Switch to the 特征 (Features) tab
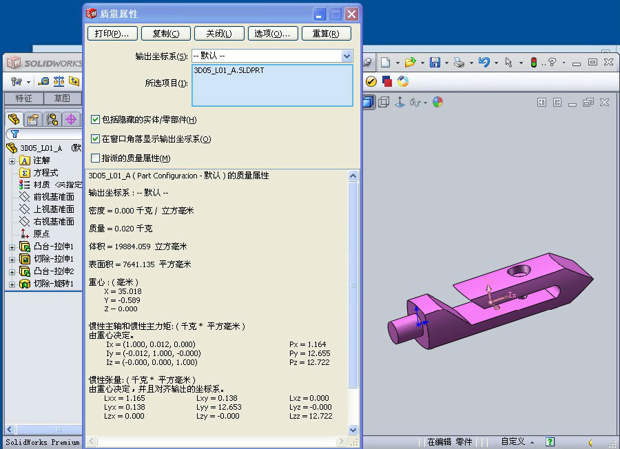Viewport: 620px width, 449px height. [x=23, y=98]
